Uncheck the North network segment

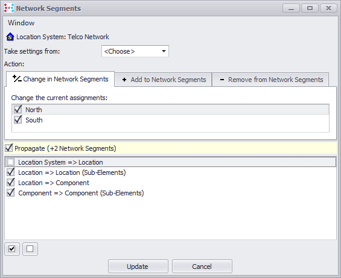click(x=18, y=109)
